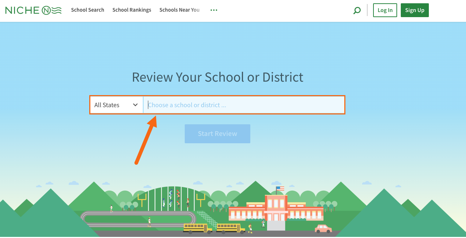466x238 pixels.
Task: Click the Start Review button
Action: (x=218, y=134)
